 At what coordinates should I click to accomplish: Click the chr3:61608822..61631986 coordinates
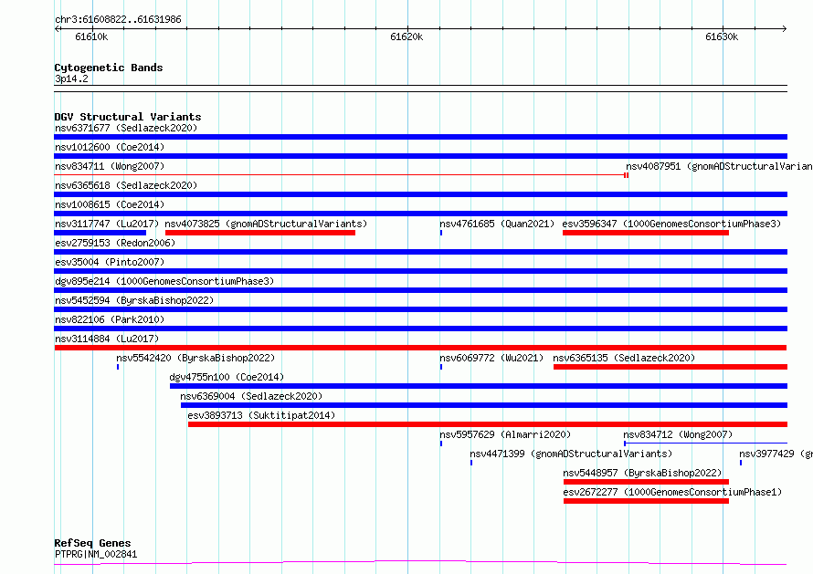click(118, 20)
